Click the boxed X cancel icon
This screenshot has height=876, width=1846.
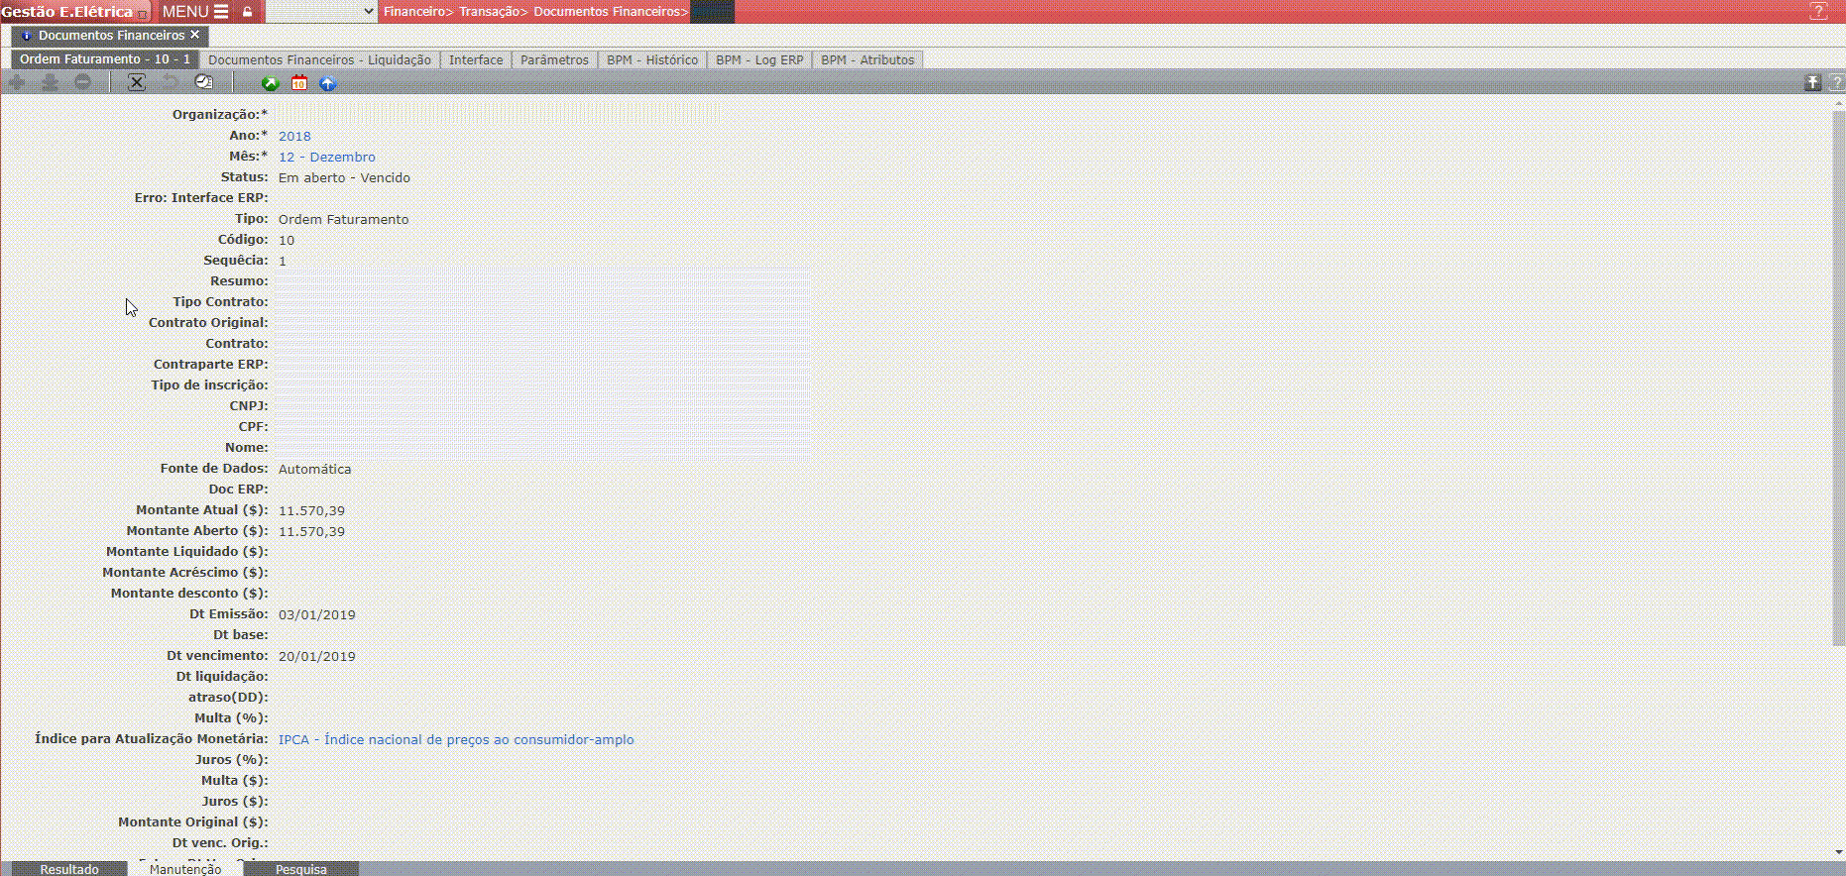pyautogui.click(x=137, y=83)
